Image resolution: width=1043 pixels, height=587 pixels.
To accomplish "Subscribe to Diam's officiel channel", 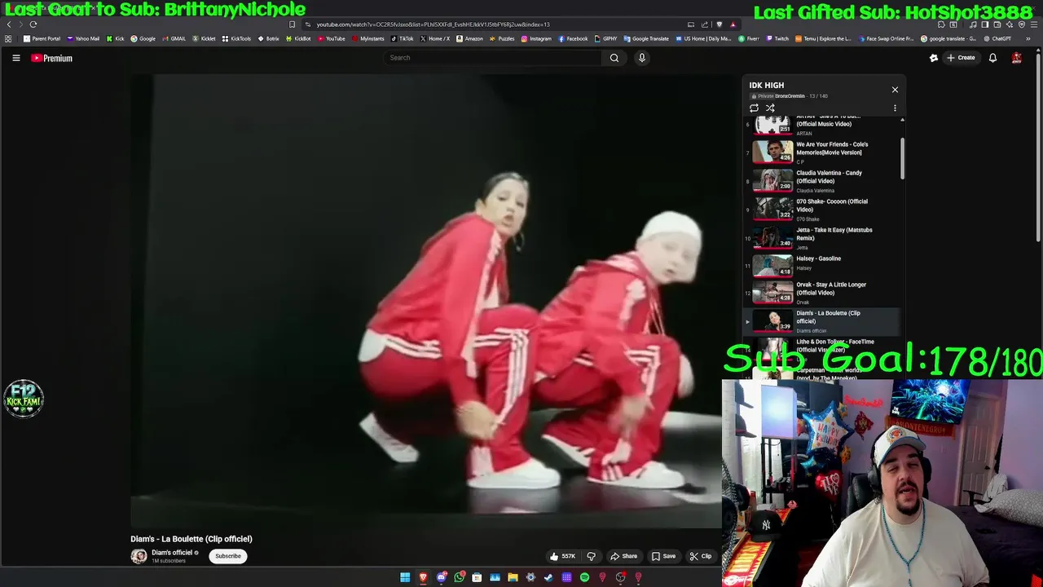I will tap(228, 556).
